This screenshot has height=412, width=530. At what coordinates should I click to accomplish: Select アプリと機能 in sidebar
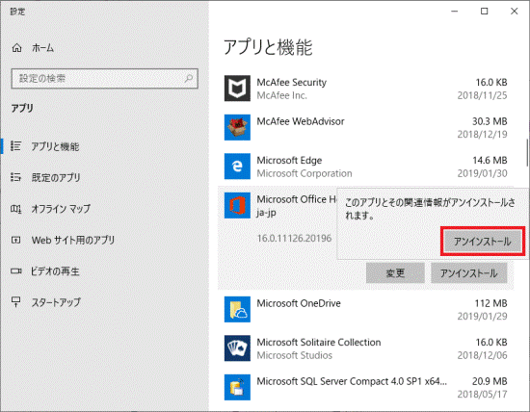[x=55, y=146]
